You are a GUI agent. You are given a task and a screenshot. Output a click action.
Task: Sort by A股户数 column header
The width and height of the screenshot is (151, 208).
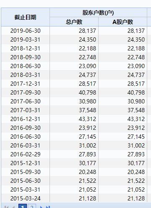tap(122, 22)
